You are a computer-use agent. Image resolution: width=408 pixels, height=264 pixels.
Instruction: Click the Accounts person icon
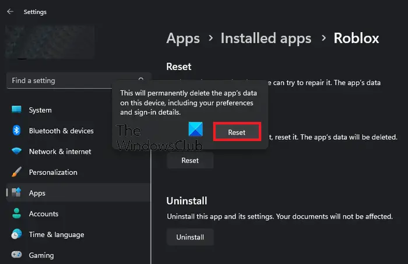(16, 214)
